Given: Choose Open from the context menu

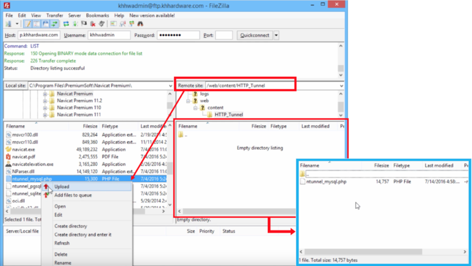Looking at the screenshot, I should click(87, 206).
